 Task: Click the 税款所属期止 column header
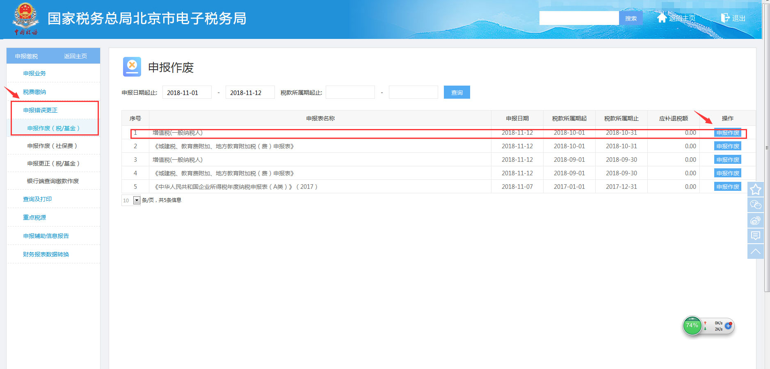click(x=621, y=118)
